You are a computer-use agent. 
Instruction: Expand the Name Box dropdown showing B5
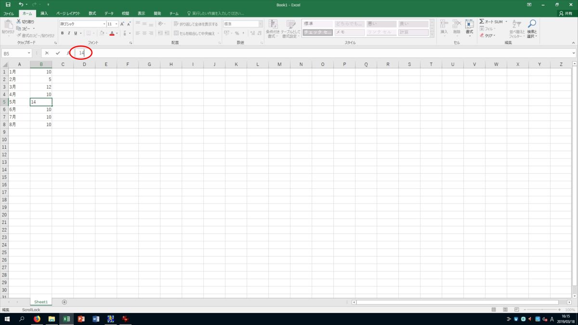pos(29,53)
